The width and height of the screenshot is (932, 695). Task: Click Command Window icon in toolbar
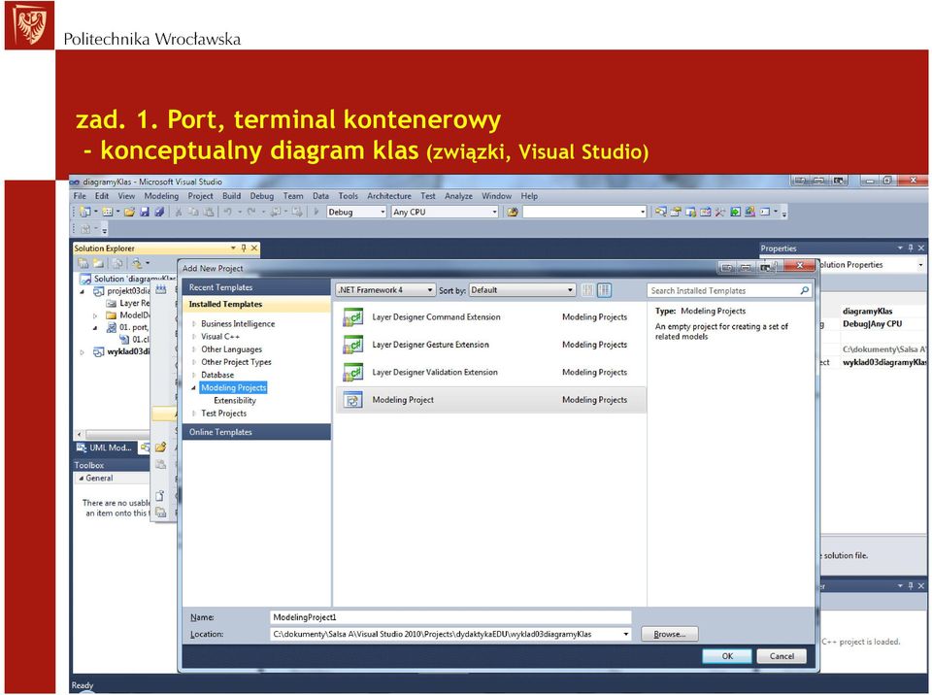pyautogui.click(x=765, y=212)
